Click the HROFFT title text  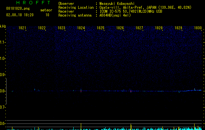[33, 3]
